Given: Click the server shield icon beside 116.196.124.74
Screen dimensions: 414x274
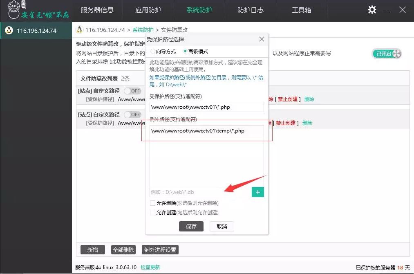Looking at the screenshot, I should pos(8,29).
